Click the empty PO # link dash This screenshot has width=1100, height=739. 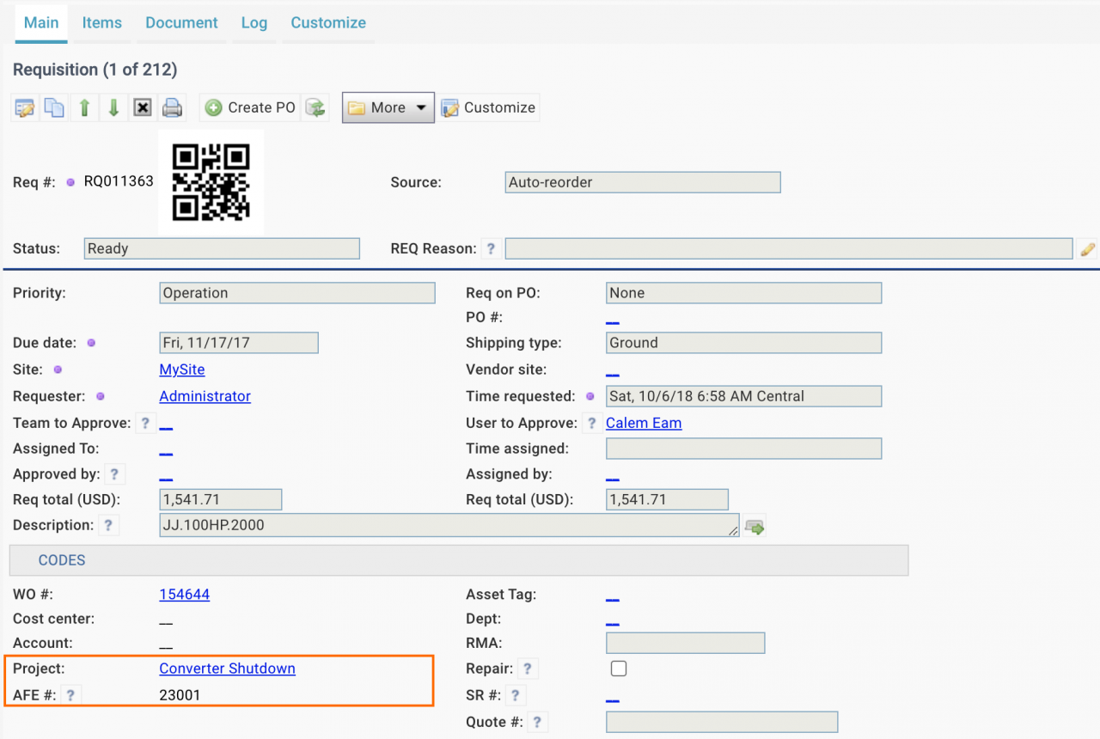click(x=613, y=321)
